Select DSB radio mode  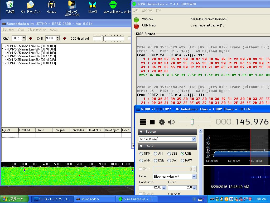tap(159, 160)
